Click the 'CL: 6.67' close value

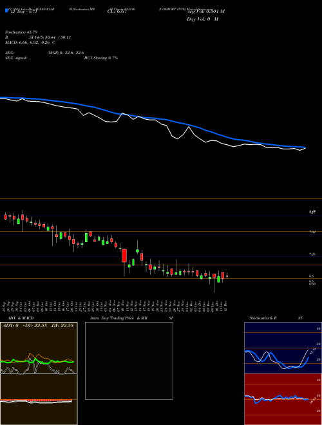click(x=117, y=12)
